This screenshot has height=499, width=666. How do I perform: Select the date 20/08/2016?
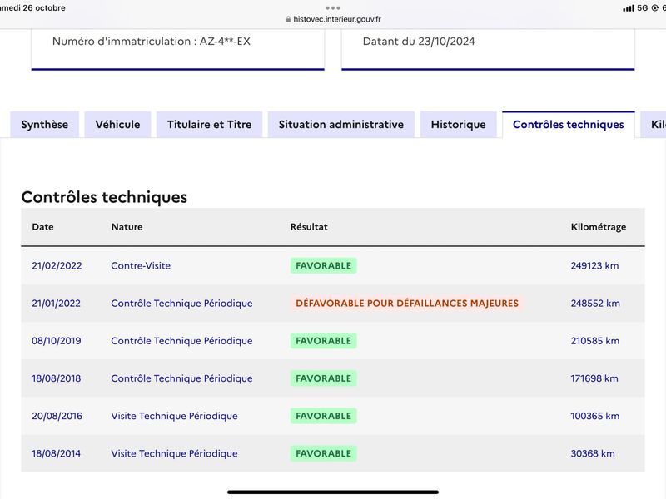coord(57,416)
